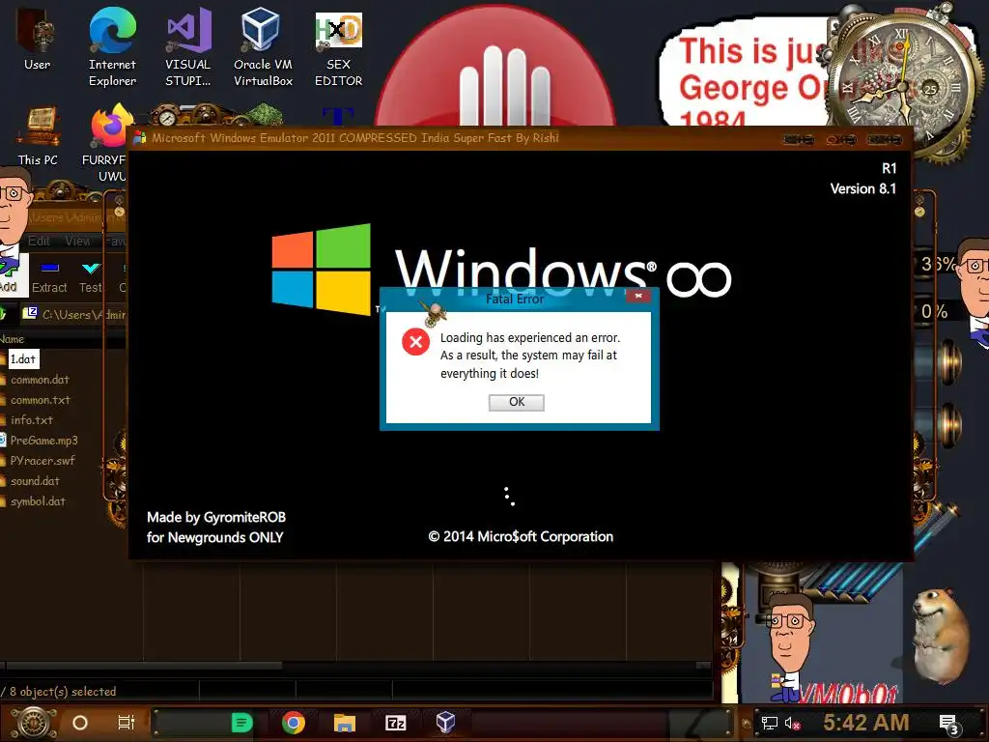Click Test in the 7-Zip toolbar

click(x=90, y=277)
